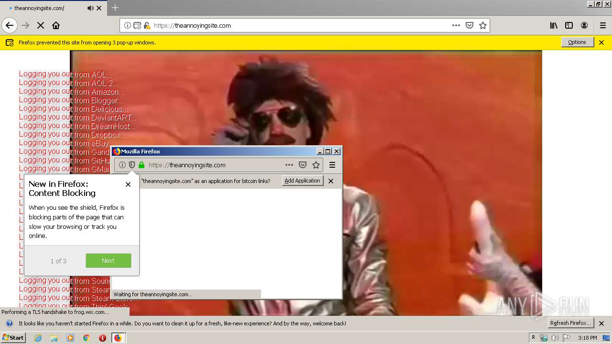Open Windows Explorer from taskbar

(x=54, y=338)
